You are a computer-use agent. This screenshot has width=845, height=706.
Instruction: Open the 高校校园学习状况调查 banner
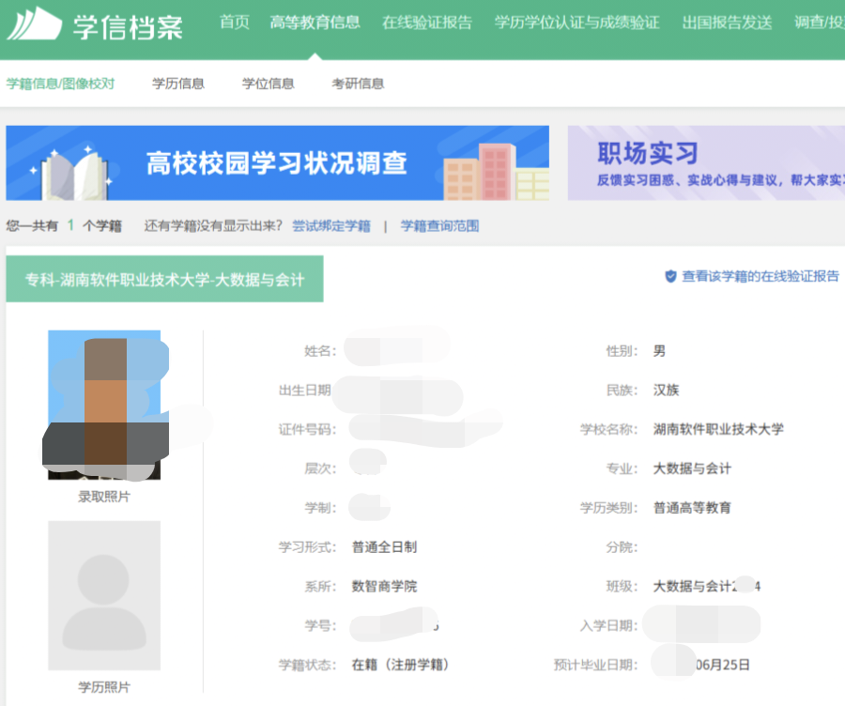[277, 163]
